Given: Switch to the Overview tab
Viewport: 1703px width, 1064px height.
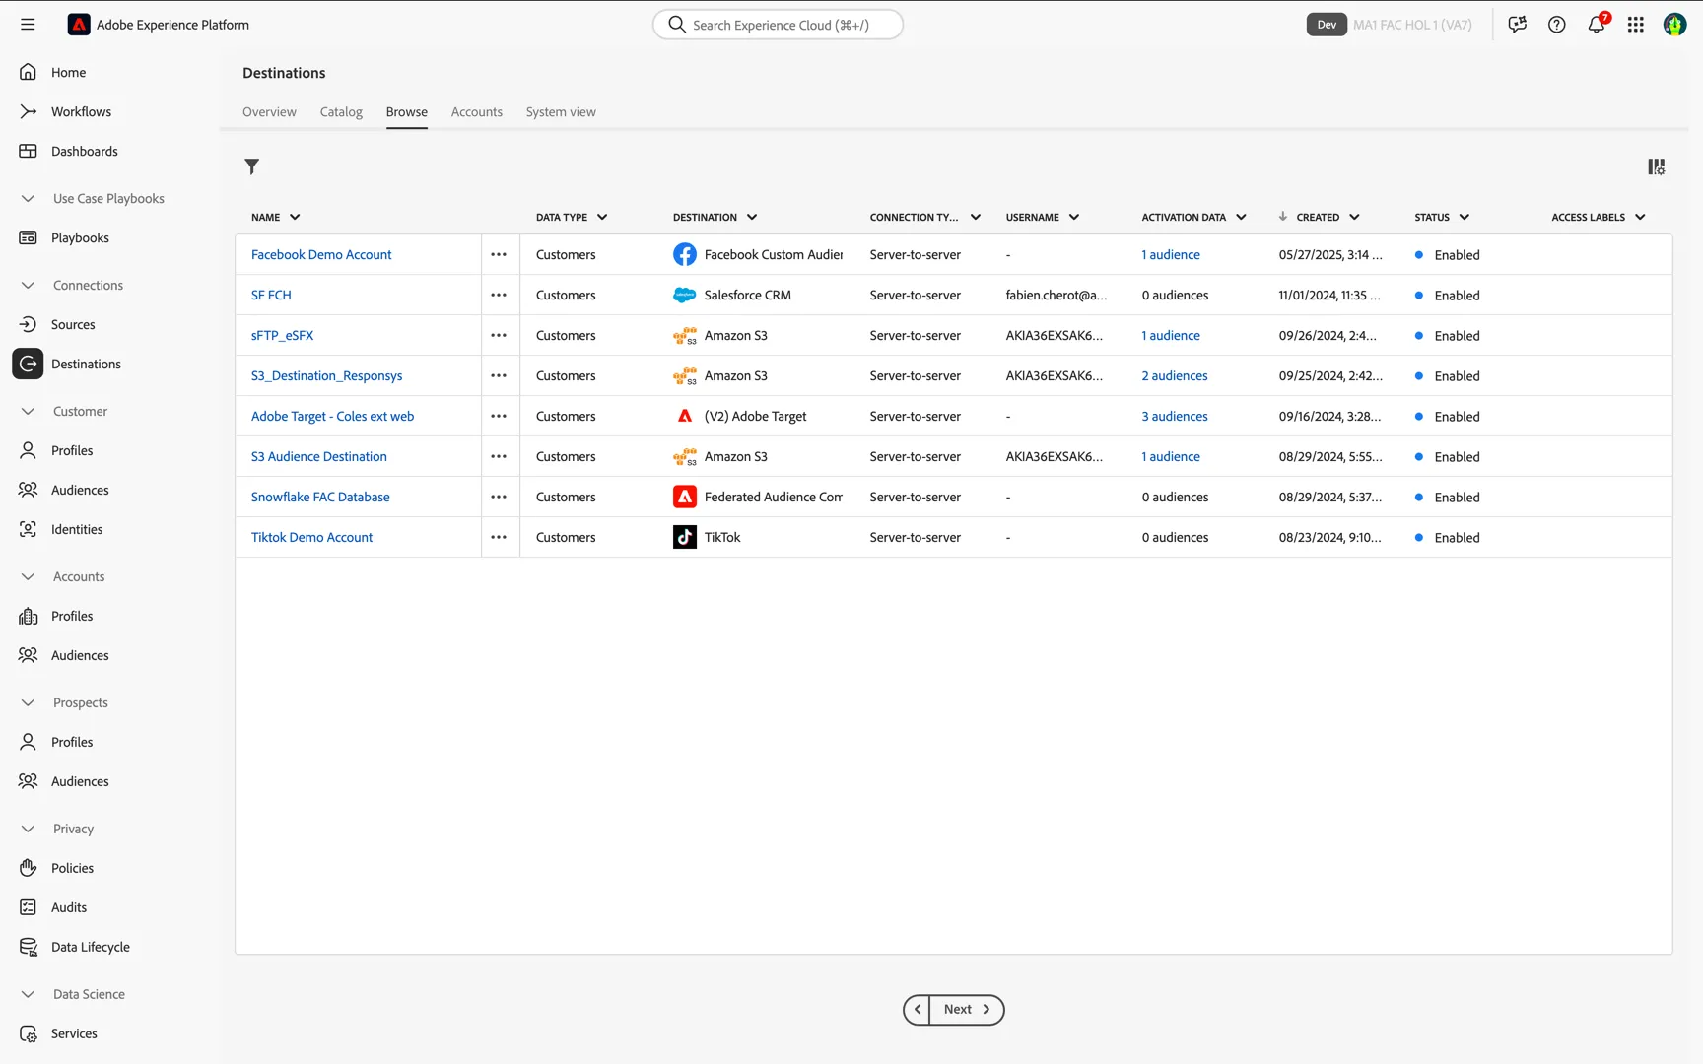Looking at the screenshot, I should click(269, 112).
